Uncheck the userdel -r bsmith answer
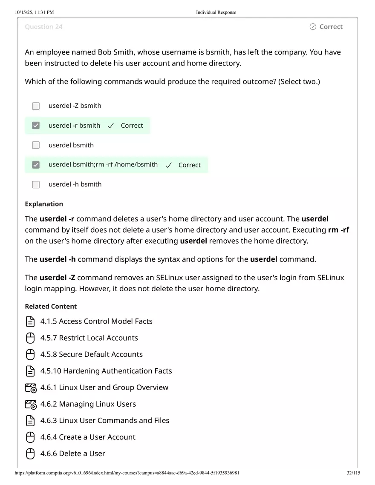This screenshot has width=375, height=485. (36, 125)
